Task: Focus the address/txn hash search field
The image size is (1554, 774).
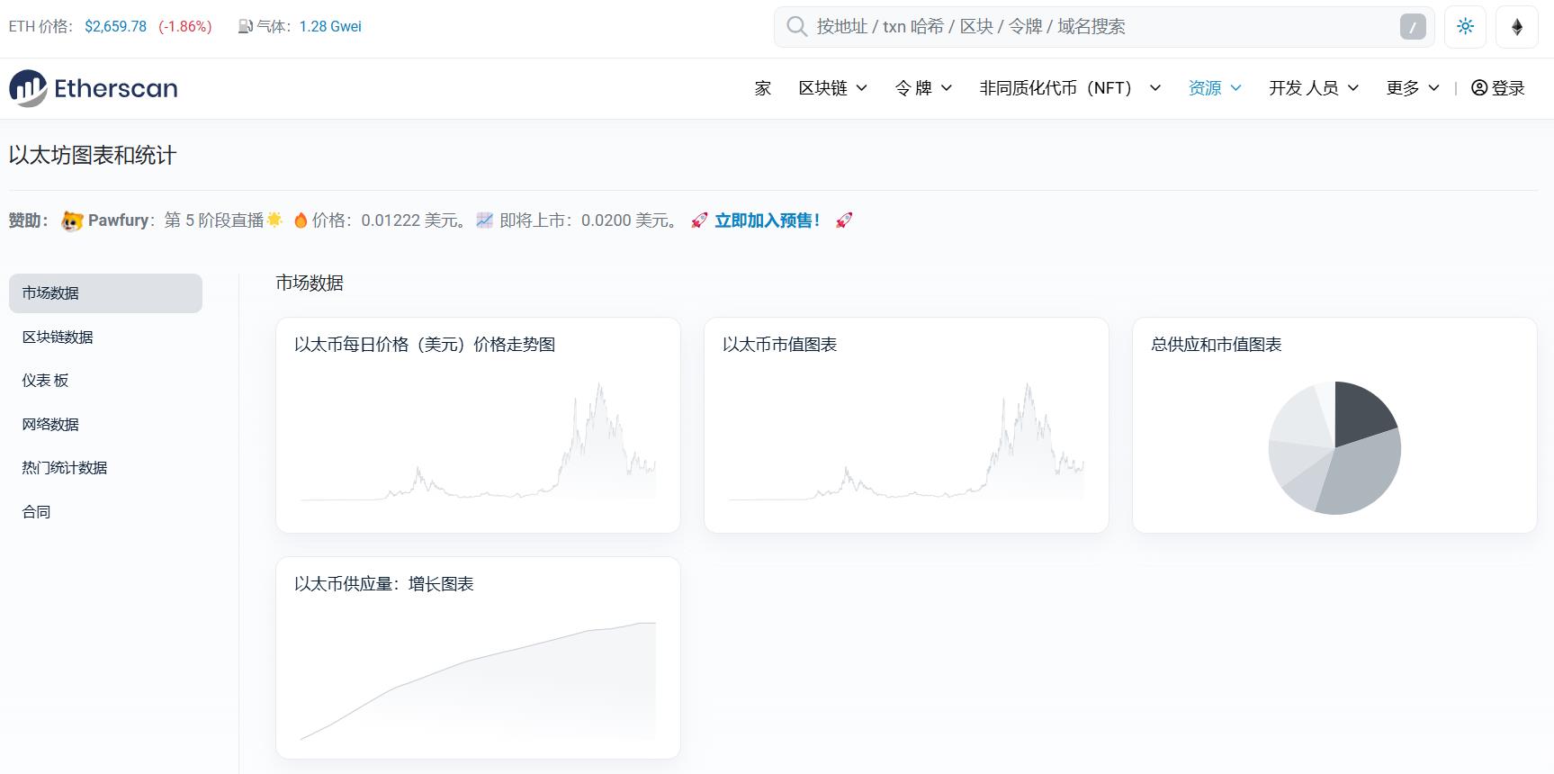Action: pos(1104,27)
